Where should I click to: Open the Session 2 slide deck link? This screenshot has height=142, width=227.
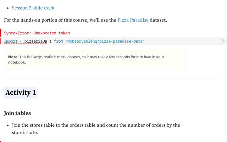33,8
